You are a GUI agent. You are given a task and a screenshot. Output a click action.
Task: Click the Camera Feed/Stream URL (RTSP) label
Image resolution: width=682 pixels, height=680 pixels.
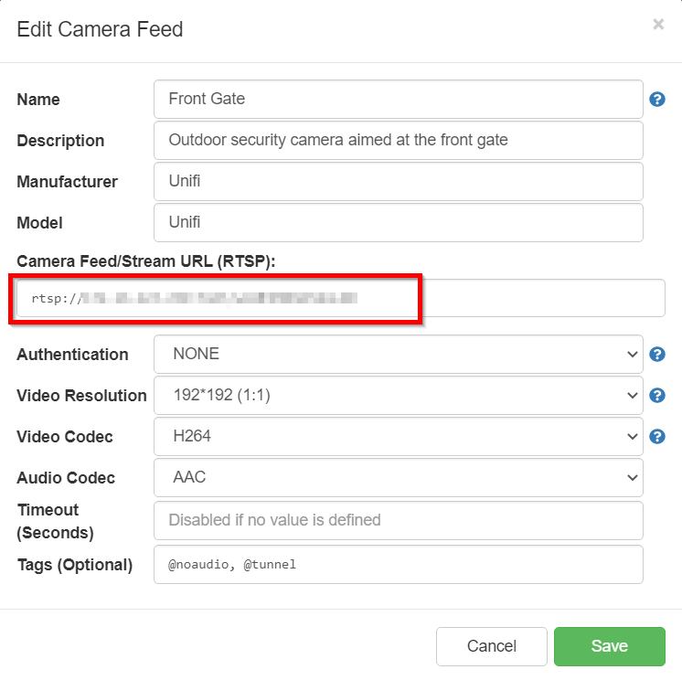point(146,261)
